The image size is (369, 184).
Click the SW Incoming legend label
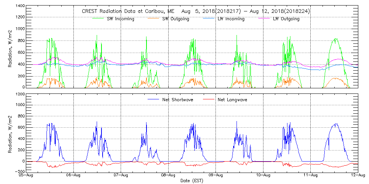120,19
